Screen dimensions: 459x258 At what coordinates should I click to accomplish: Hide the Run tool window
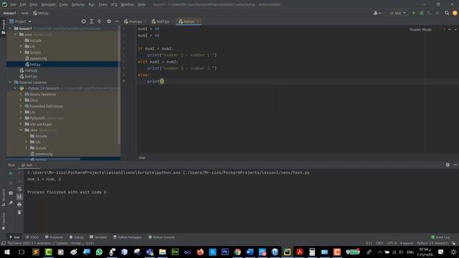(x=455, y=165)
